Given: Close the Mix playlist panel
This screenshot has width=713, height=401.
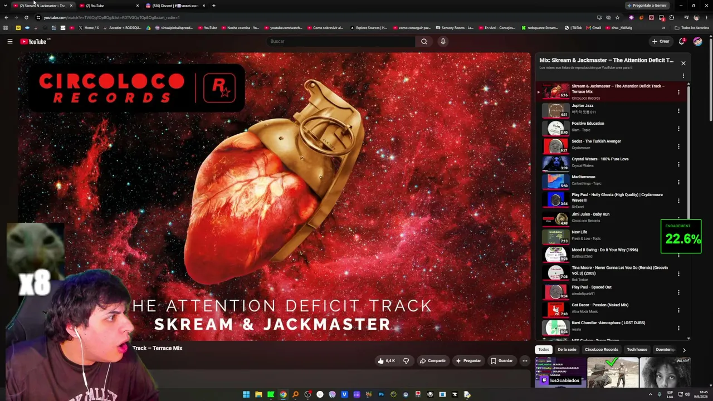Looking at the screenshot, I should pyautogui.click(x=683, y=63).
